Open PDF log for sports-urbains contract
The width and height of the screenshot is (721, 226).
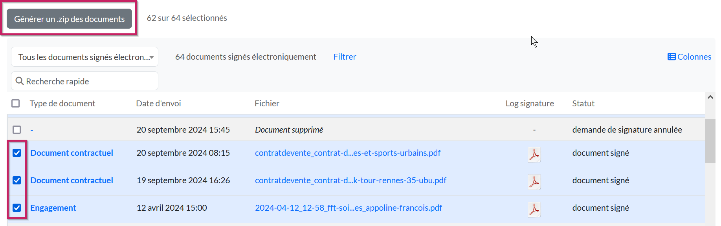point(534,154)
